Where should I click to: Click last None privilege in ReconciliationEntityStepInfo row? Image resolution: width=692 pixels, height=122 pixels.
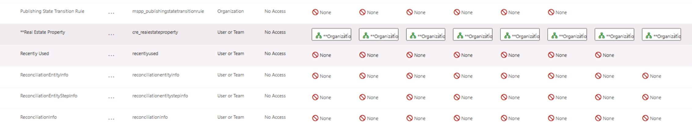click(651, 97)
